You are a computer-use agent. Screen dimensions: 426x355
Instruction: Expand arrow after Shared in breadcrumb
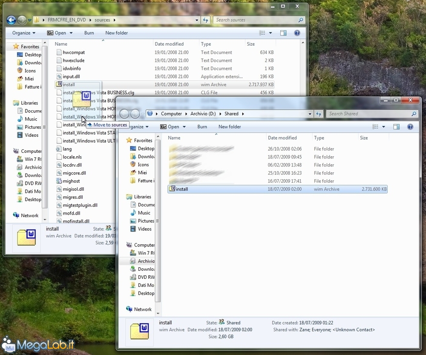tap(243, 114)
